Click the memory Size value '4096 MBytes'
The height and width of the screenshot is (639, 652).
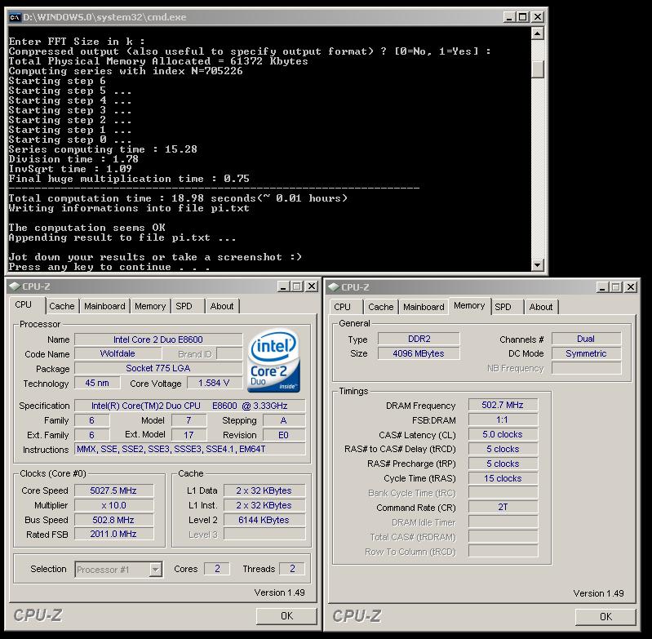419,353
